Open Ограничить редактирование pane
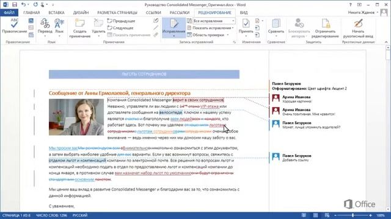 tap(325, 28)
